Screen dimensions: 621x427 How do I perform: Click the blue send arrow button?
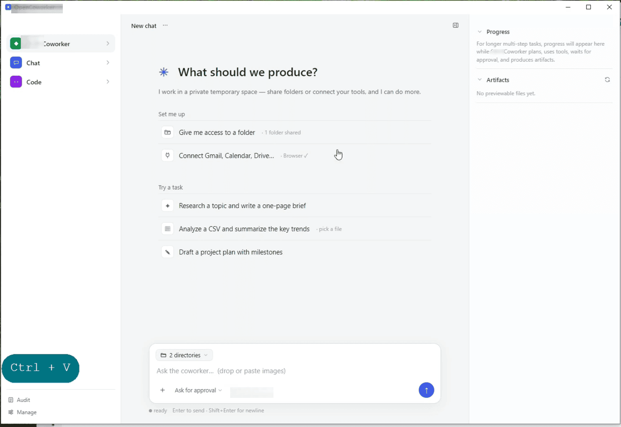pos(426,390)
